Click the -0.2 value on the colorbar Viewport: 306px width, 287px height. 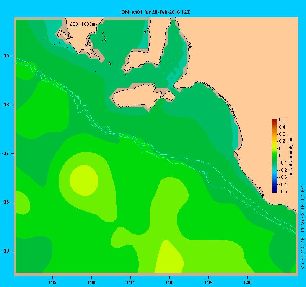(x=282, y=170)
